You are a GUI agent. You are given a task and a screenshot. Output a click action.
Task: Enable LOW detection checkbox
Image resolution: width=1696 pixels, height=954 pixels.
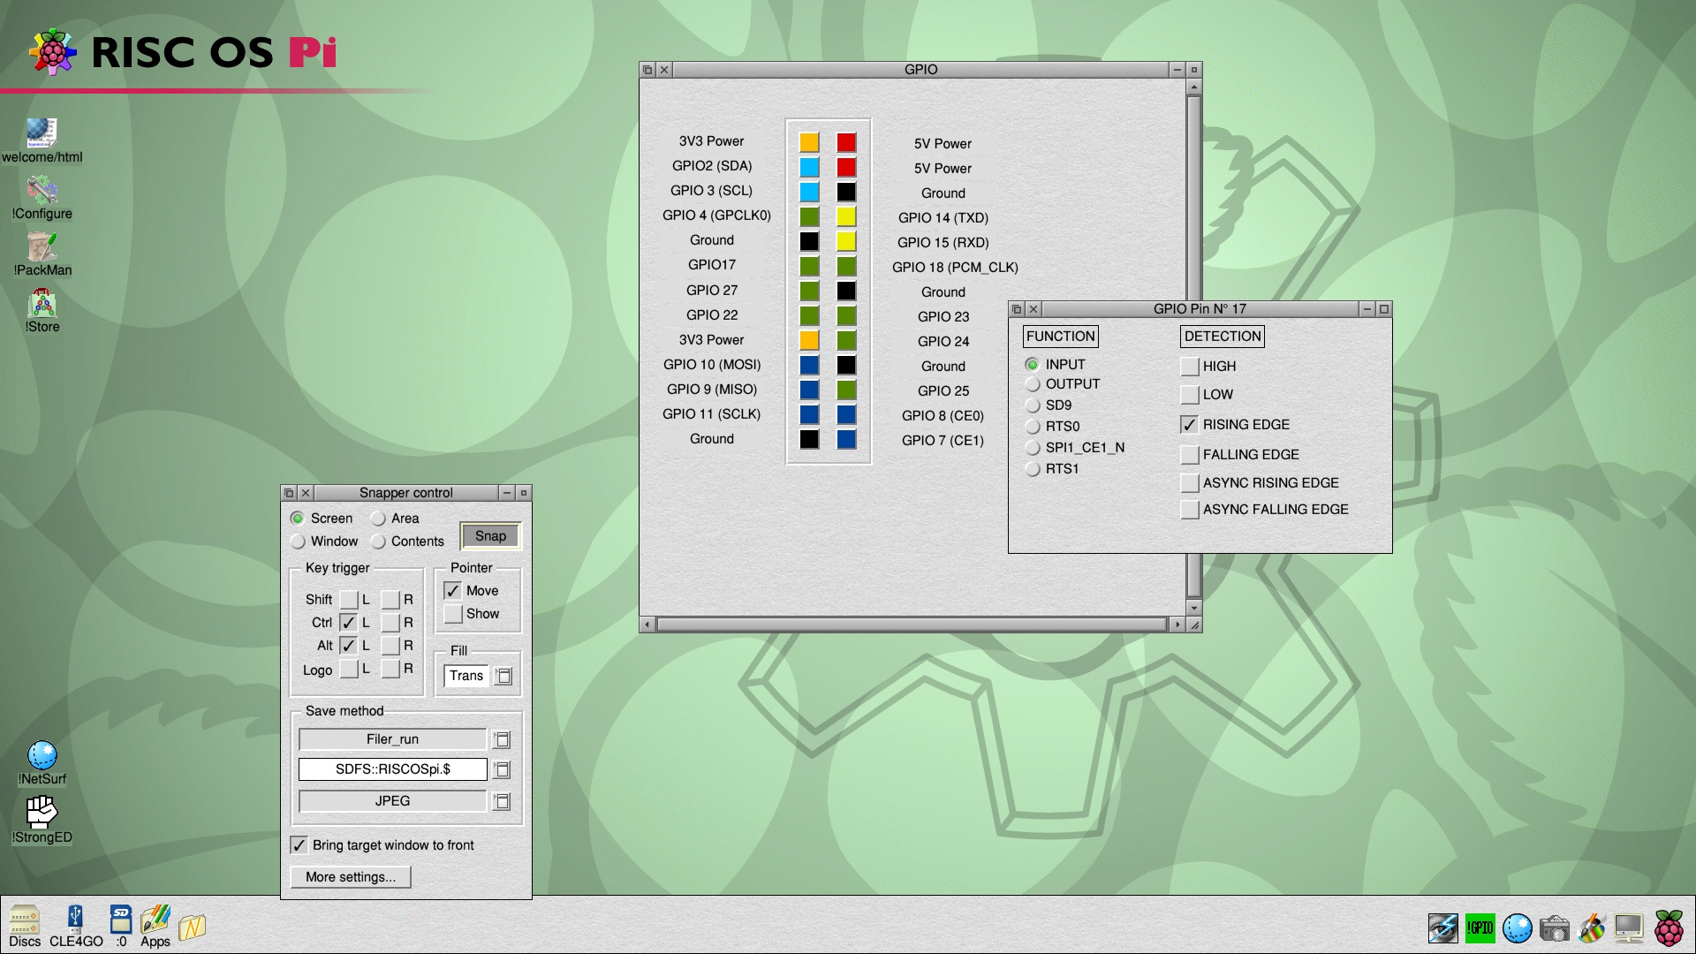pyautogui.click(x=1190, y=395)
